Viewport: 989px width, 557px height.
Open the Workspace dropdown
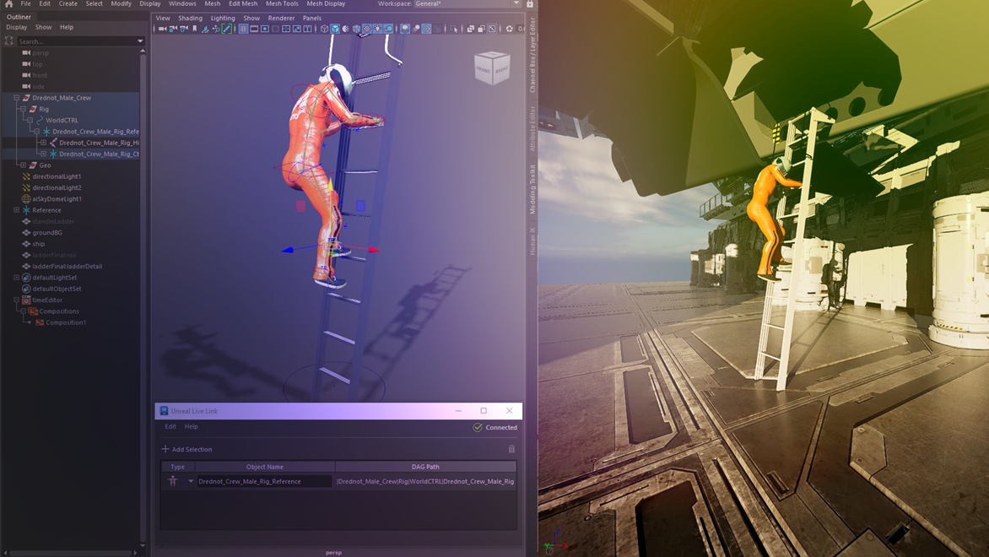467,4
